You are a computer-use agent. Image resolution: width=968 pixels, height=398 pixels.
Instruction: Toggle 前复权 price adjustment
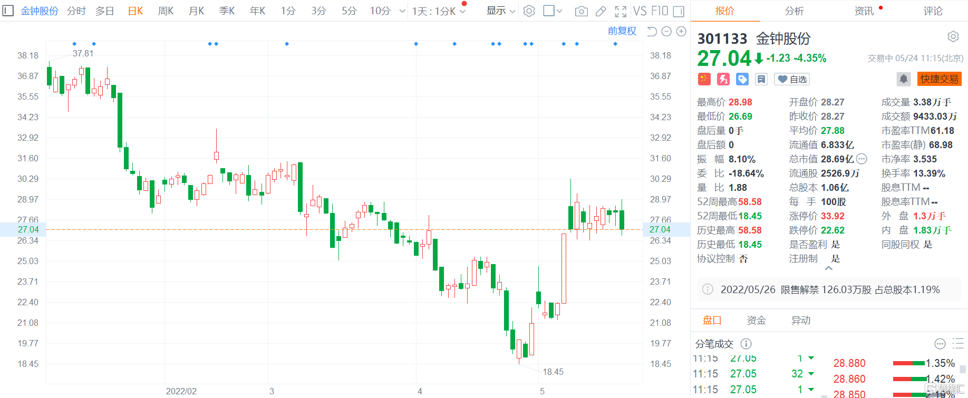[622, 31]
